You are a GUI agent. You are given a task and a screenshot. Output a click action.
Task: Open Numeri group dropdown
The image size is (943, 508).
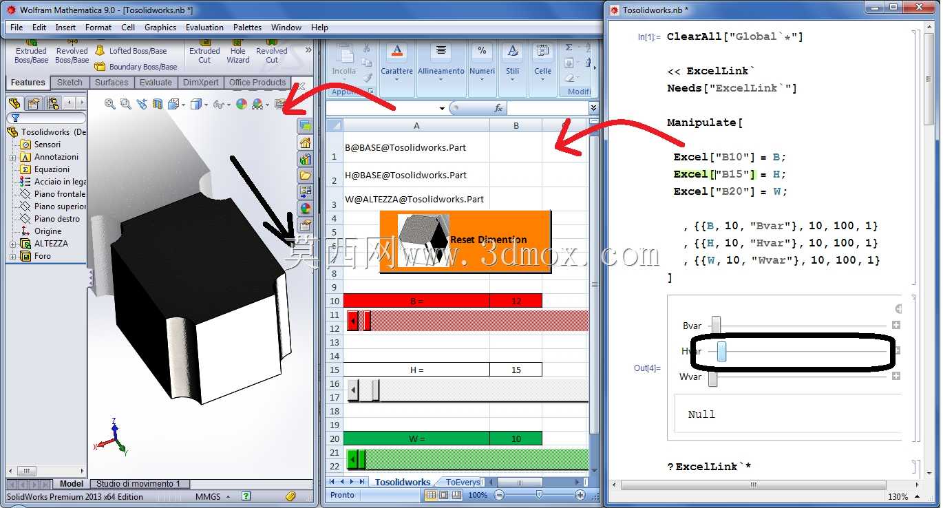[482, 79]
